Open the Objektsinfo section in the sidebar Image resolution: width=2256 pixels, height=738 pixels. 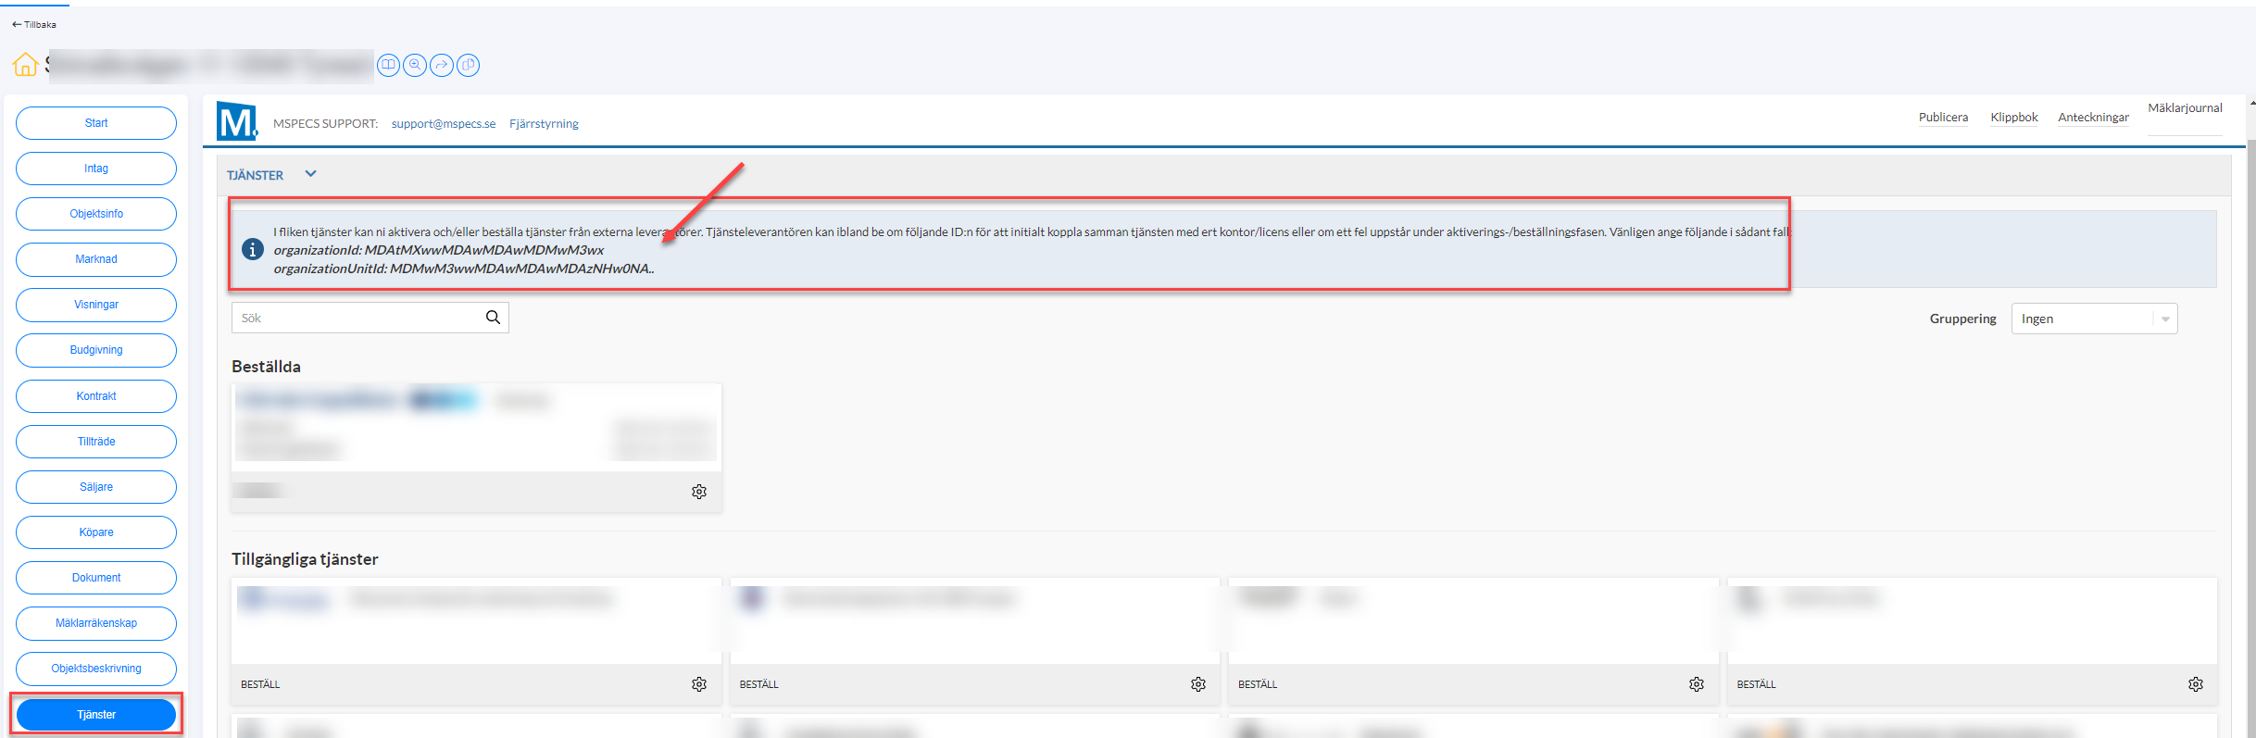pyautogui.click(x=96, y=214)
